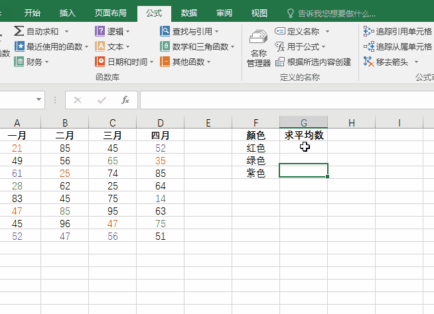Click inside the formula bar input
434x314 pixels.
[287, 100]
